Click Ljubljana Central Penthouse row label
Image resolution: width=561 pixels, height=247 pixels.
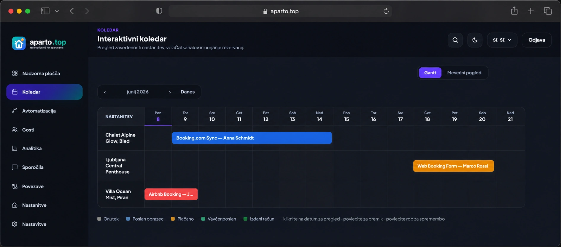(x=117, y=166)
